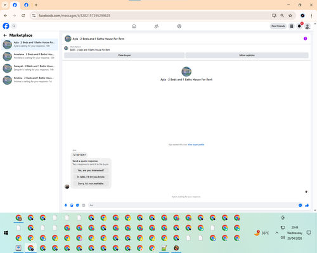317x253 pixels.
Task: Click the View buyer button
Action: 124,55
